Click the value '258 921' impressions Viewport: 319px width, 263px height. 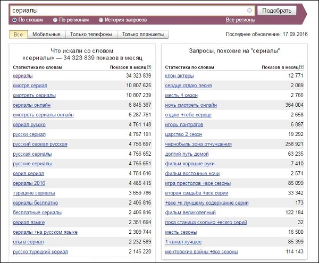coord(294,144)
